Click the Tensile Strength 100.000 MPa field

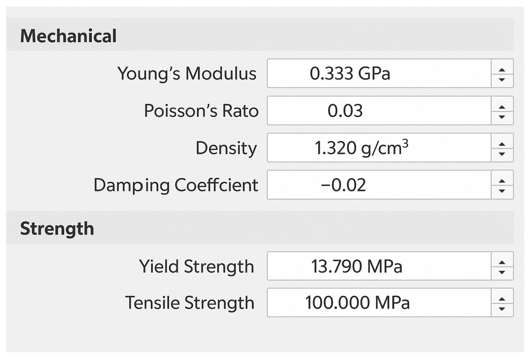coord(378,303)
